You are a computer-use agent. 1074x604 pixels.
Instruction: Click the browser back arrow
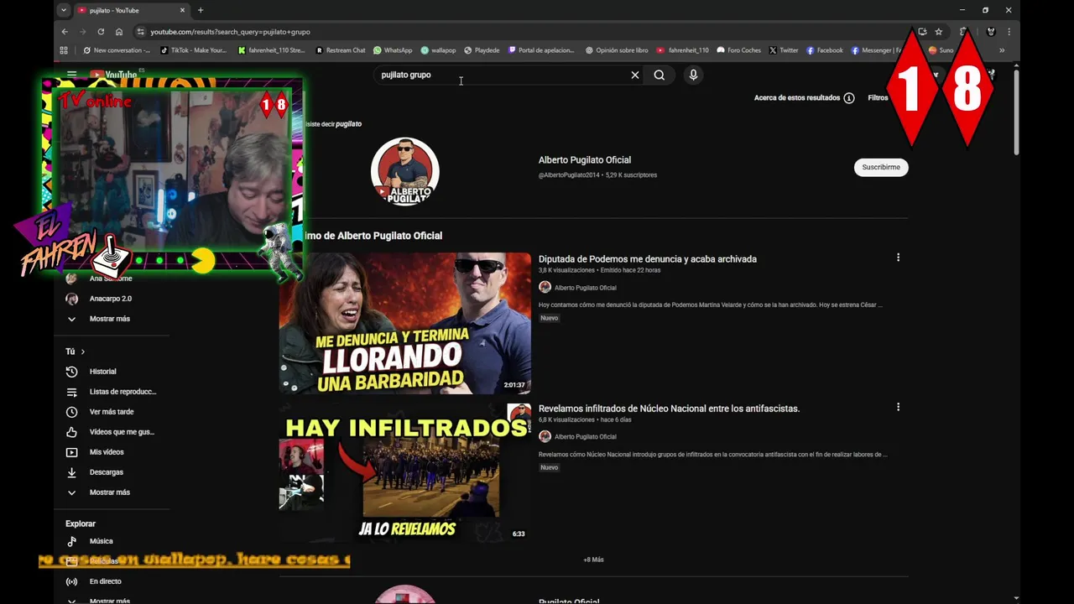[x=65, y=32]
